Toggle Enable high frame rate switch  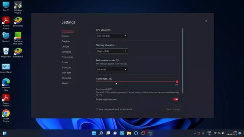176,99
